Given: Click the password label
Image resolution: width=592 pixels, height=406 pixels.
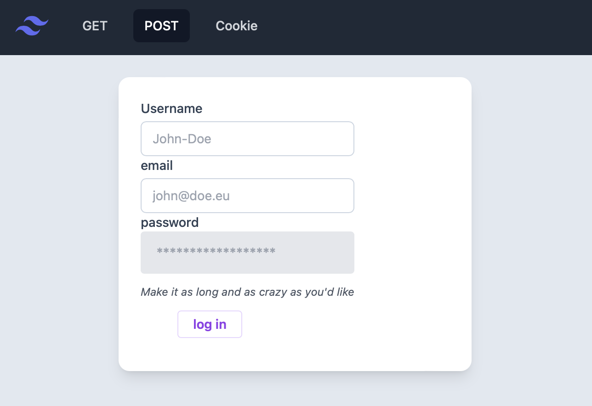Looking at the screenshot, I should (x=170, y=223).
